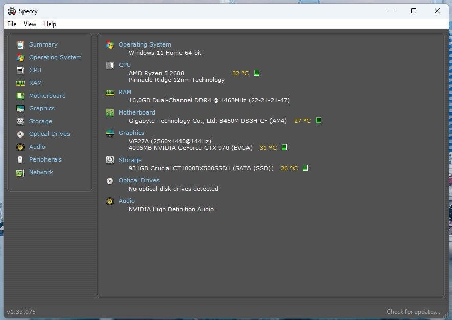Click the green CPU temperature status icon

point(257,73)
